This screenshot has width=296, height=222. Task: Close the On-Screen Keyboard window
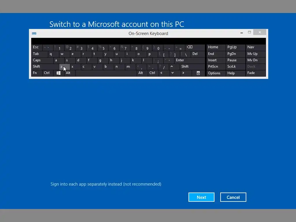pos(260,32)
